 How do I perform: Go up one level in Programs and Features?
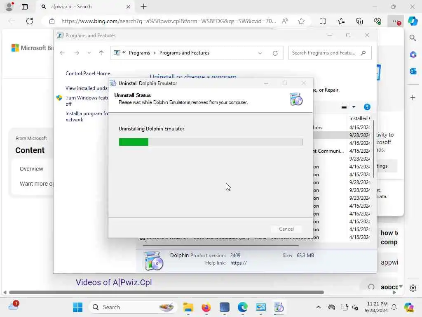101,53
